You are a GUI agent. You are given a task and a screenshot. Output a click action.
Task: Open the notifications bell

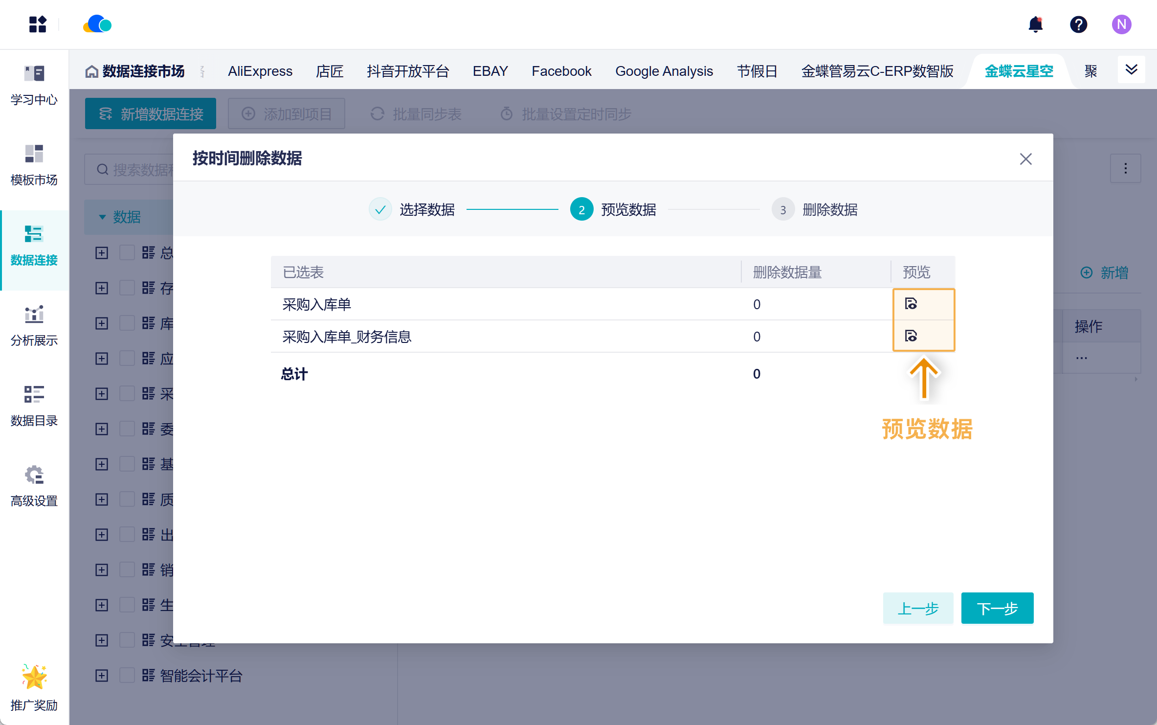pos(1035,24)
